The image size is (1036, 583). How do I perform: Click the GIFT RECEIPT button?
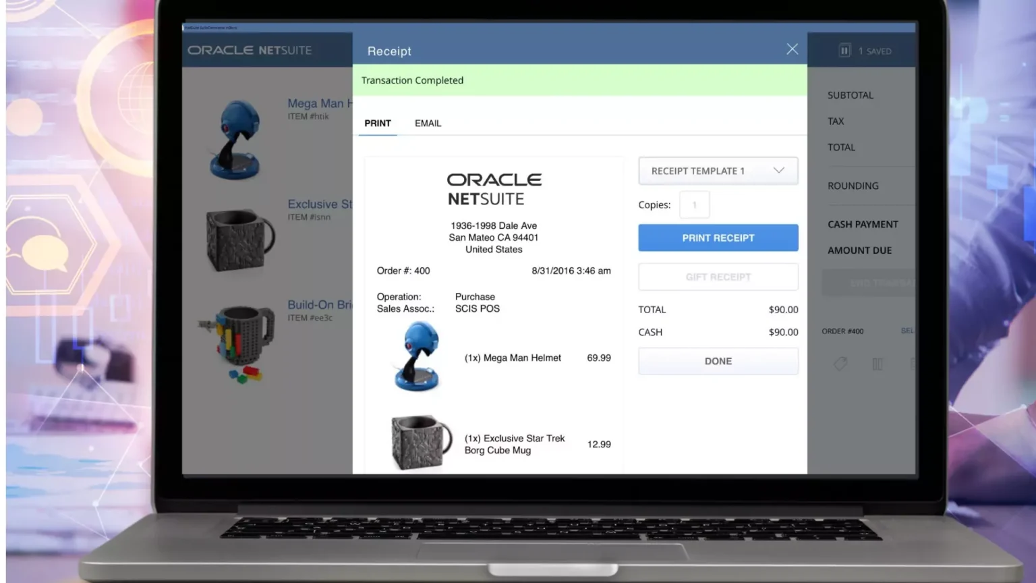click(x=718, y=277)
